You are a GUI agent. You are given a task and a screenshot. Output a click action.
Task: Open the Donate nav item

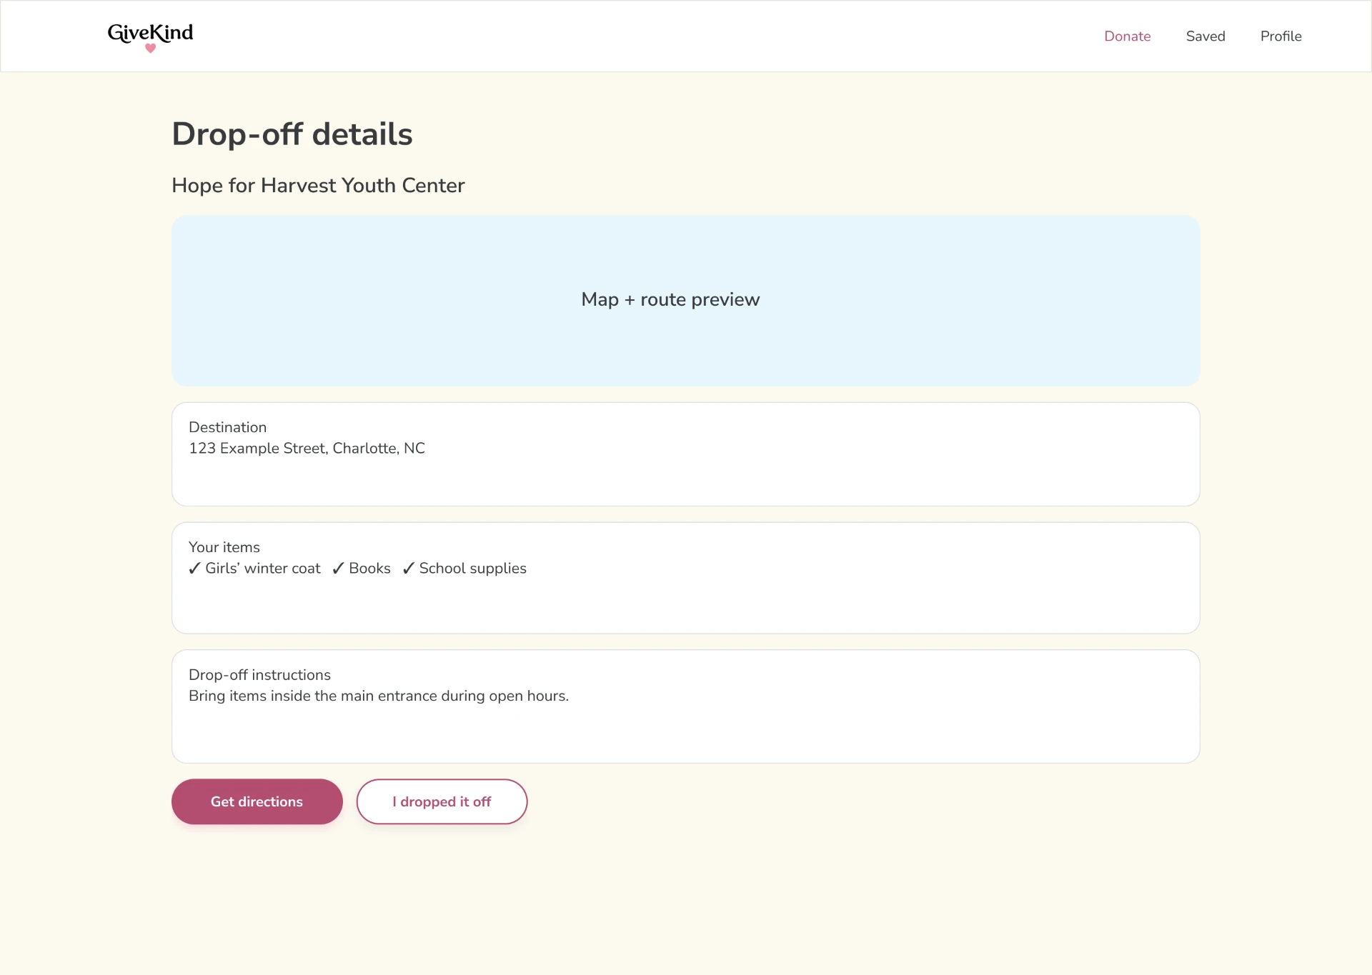(1127, 36)
